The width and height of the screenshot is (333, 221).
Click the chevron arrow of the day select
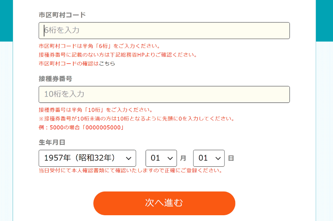click(217, 158)
